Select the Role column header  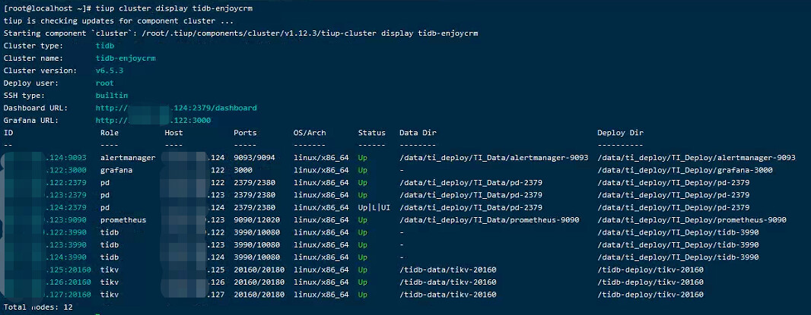point(110,133)
